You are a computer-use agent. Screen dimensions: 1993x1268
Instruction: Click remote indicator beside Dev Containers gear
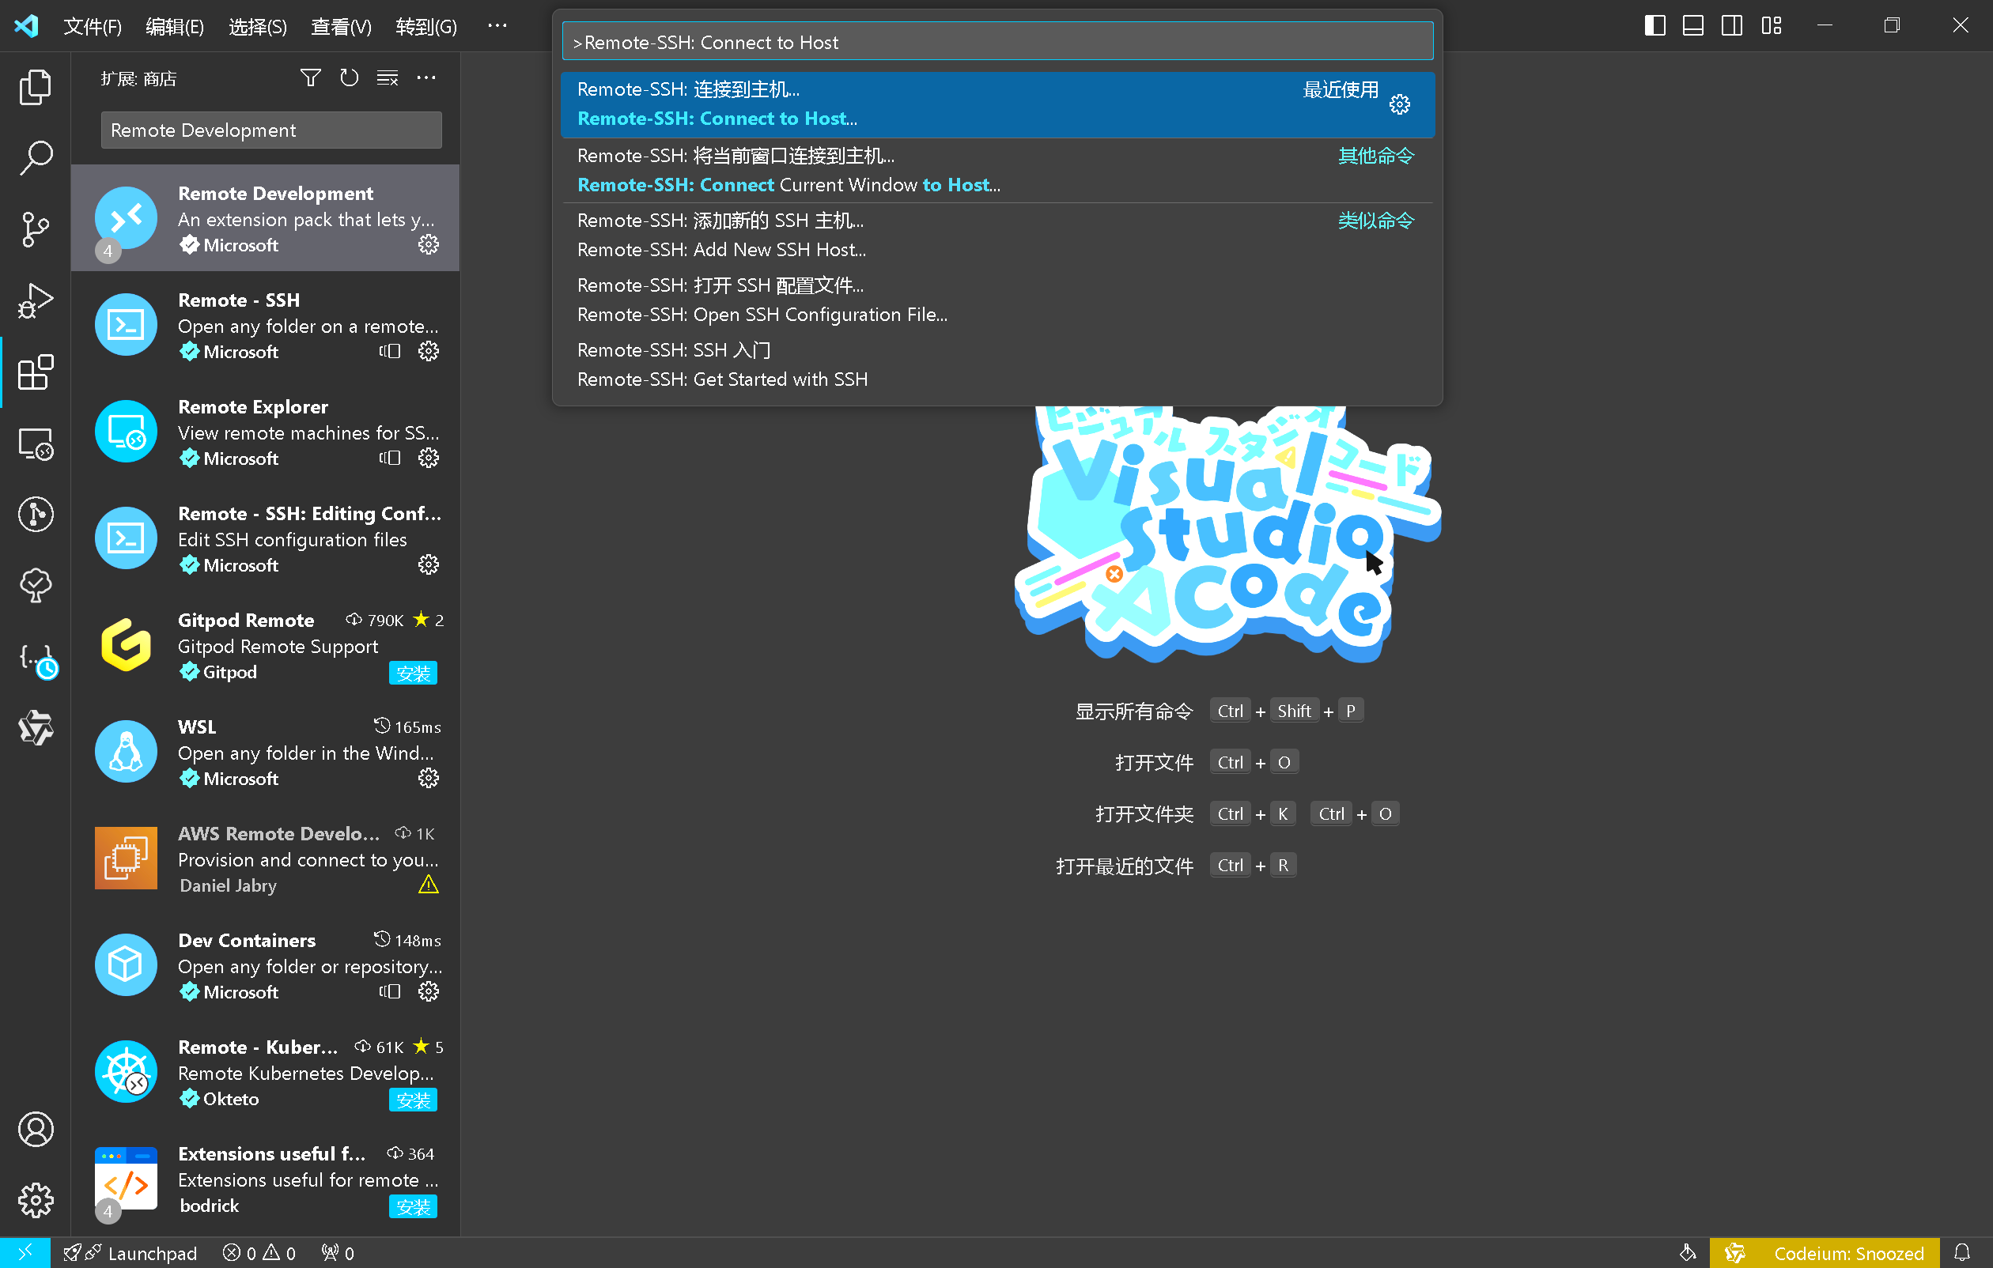(x=390, y=992)
